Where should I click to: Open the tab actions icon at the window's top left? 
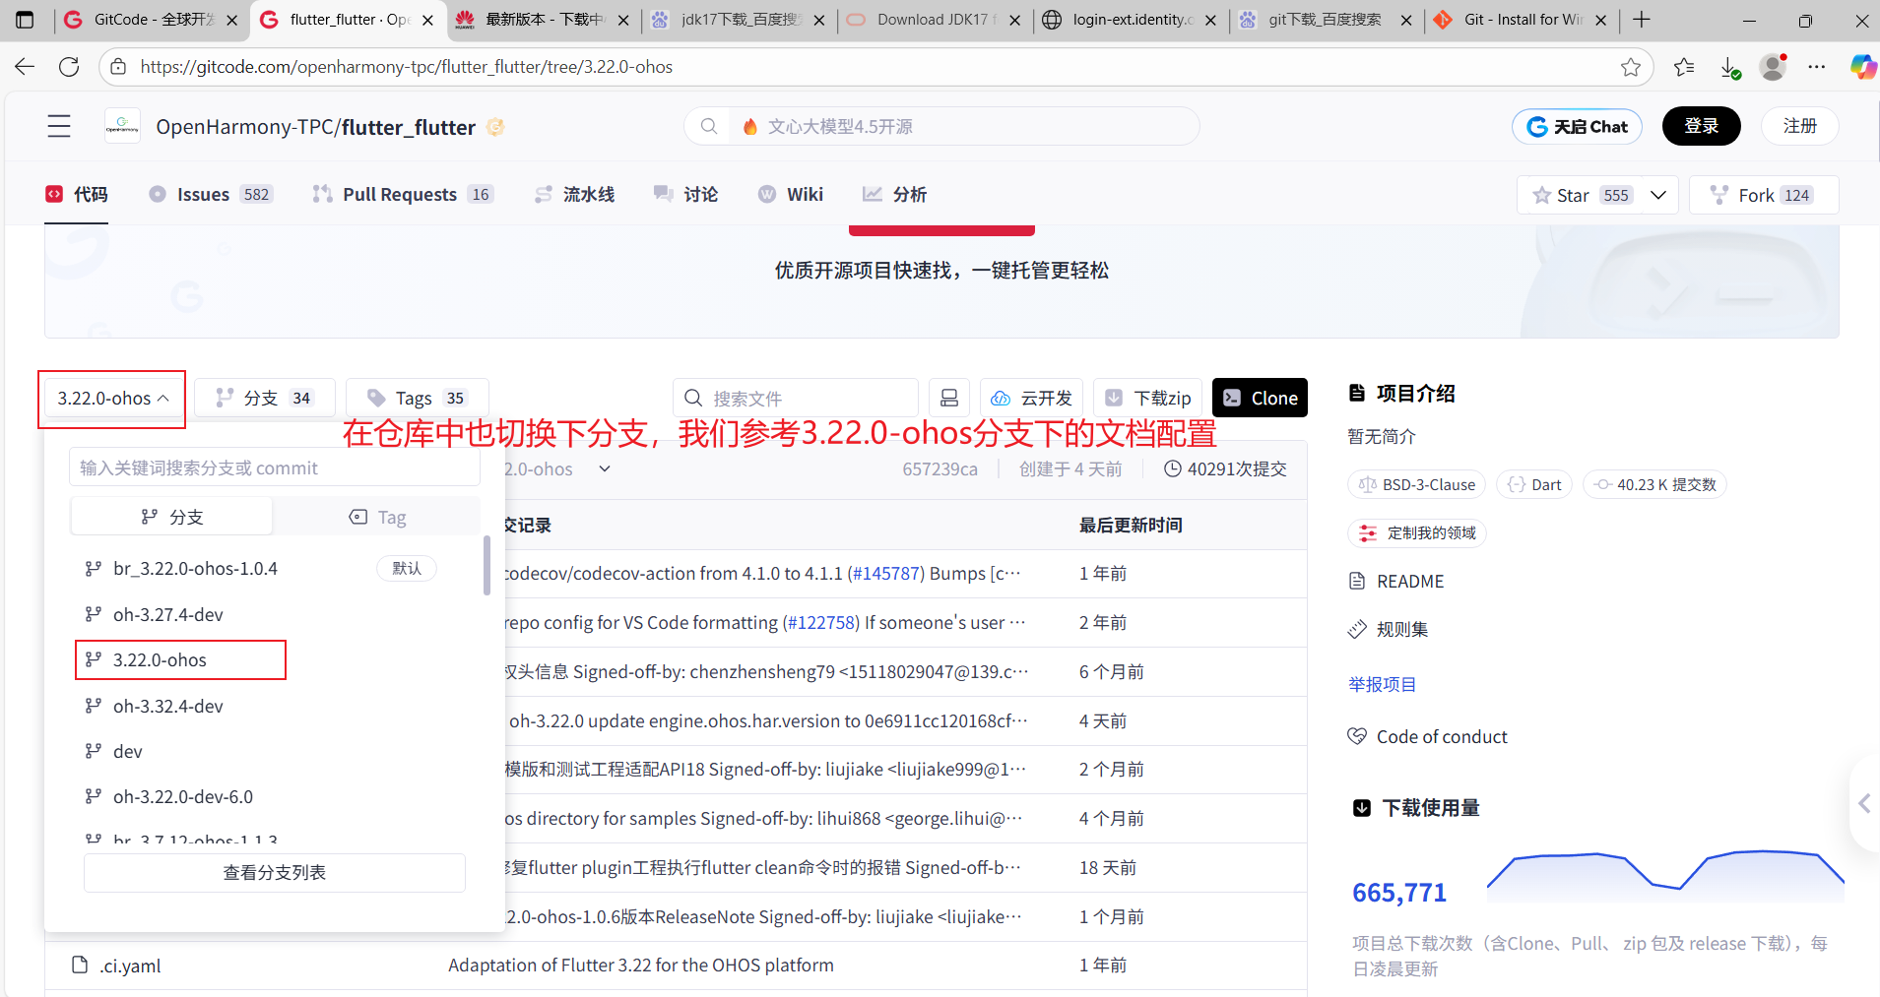(x=25, y=20)
